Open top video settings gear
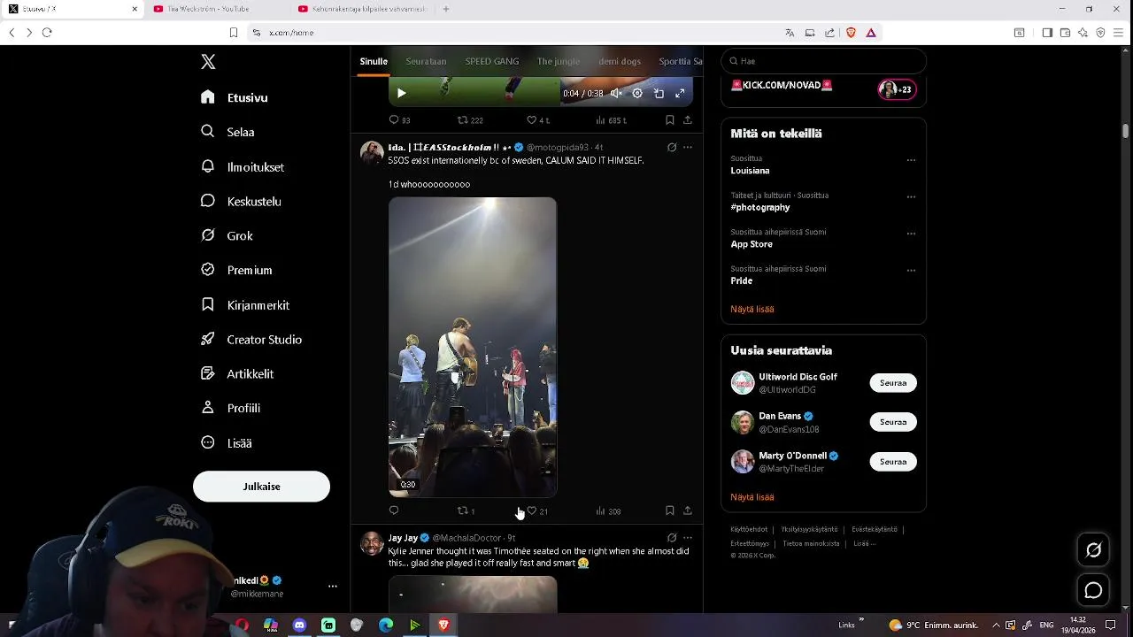 tap(637, 93)
